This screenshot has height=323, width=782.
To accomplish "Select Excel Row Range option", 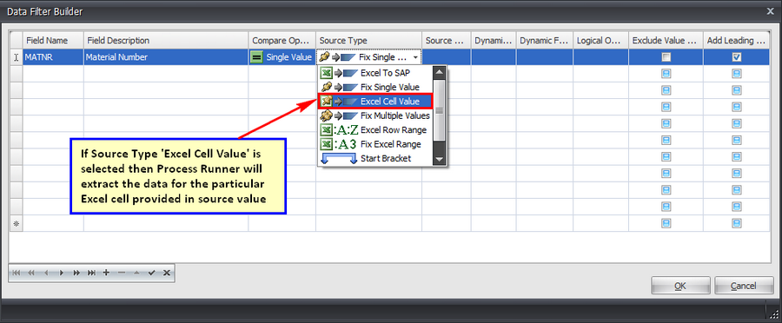I will tap(375, 130).
